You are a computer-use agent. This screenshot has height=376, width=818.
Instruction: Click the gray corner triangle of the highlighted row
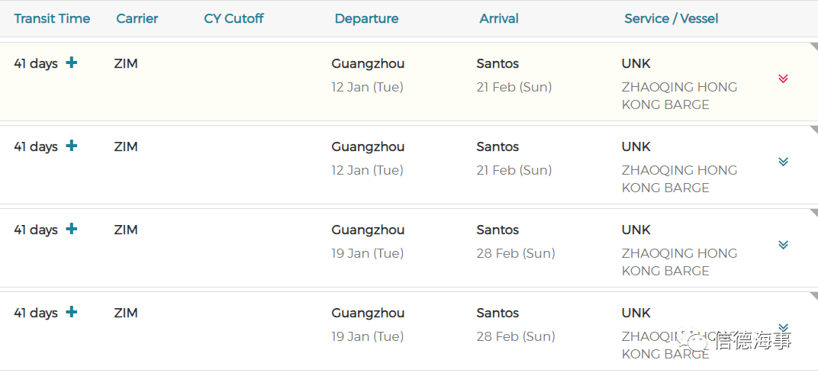click(x=814, y=47)
